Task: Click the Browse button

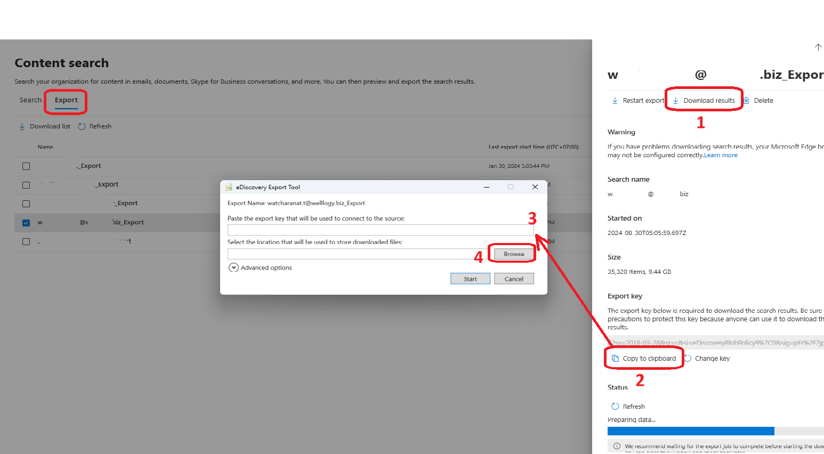Action: [514, 254]
